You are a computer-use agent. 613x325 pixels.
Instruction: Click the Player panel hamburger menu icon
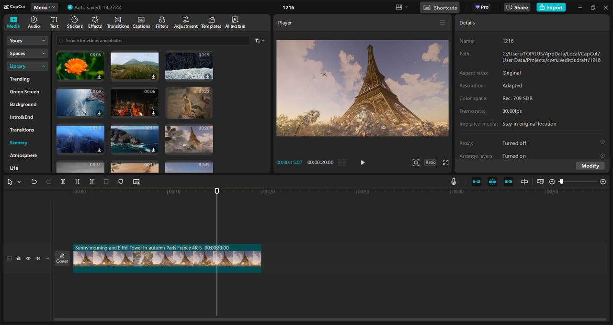(x=443, y=22)
